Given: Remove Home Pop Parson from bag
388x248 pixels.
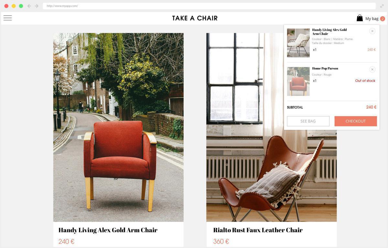Looking at the screenshot, I should [x=372, y=70].
